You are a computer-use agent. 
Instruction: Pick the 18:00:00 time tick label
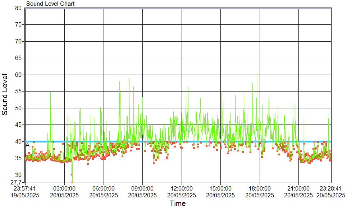pos(260,188)
